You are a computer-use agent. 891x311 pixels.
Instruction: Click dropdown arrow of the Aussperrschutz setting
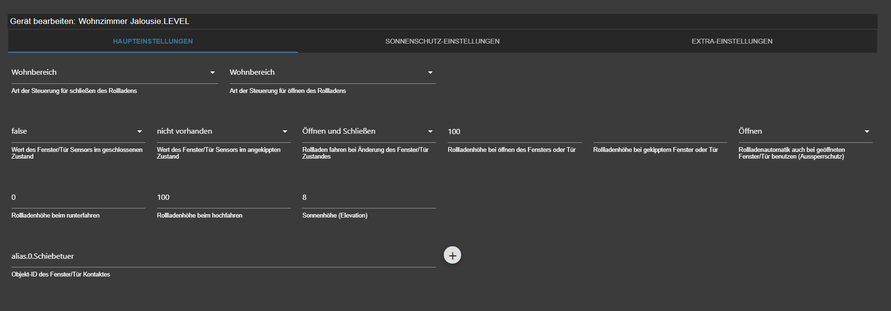click(867, 132)
